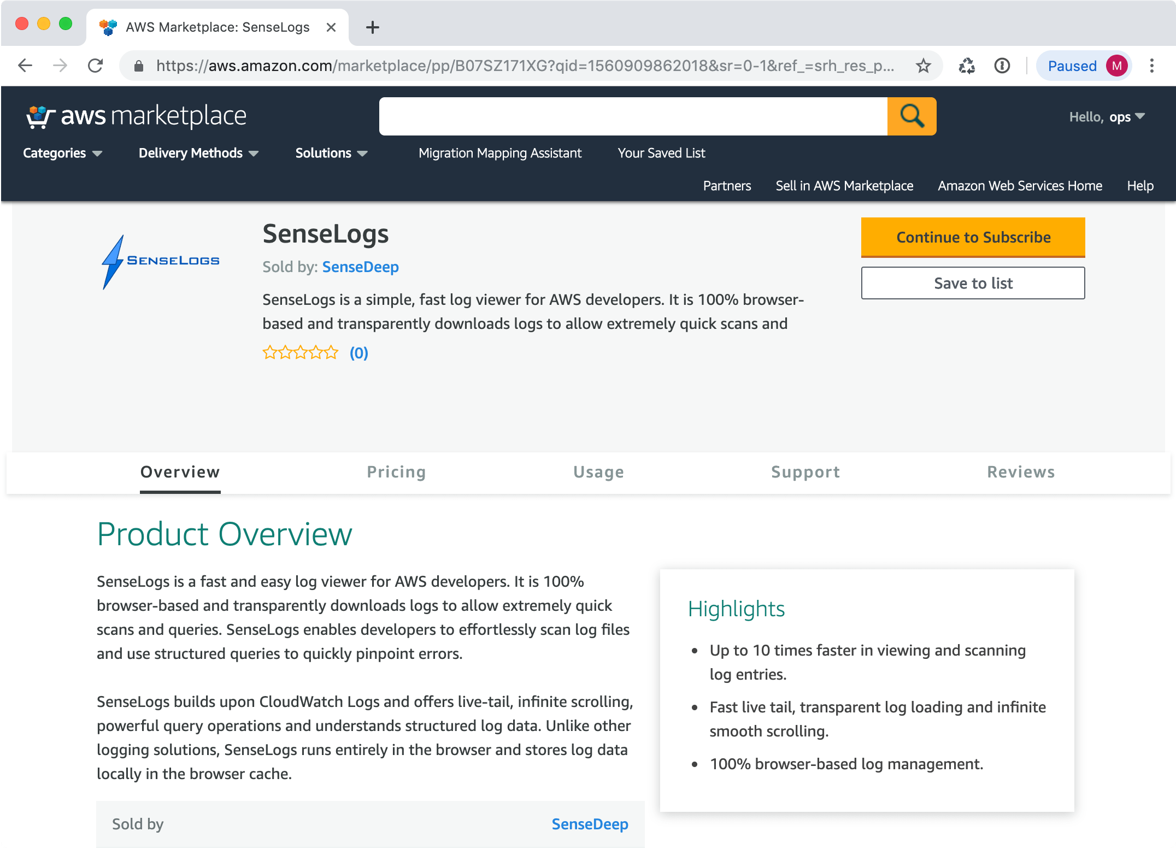Switch to the Reviews tab
The image size is (1176, 849).
(x=1021, y=473)
